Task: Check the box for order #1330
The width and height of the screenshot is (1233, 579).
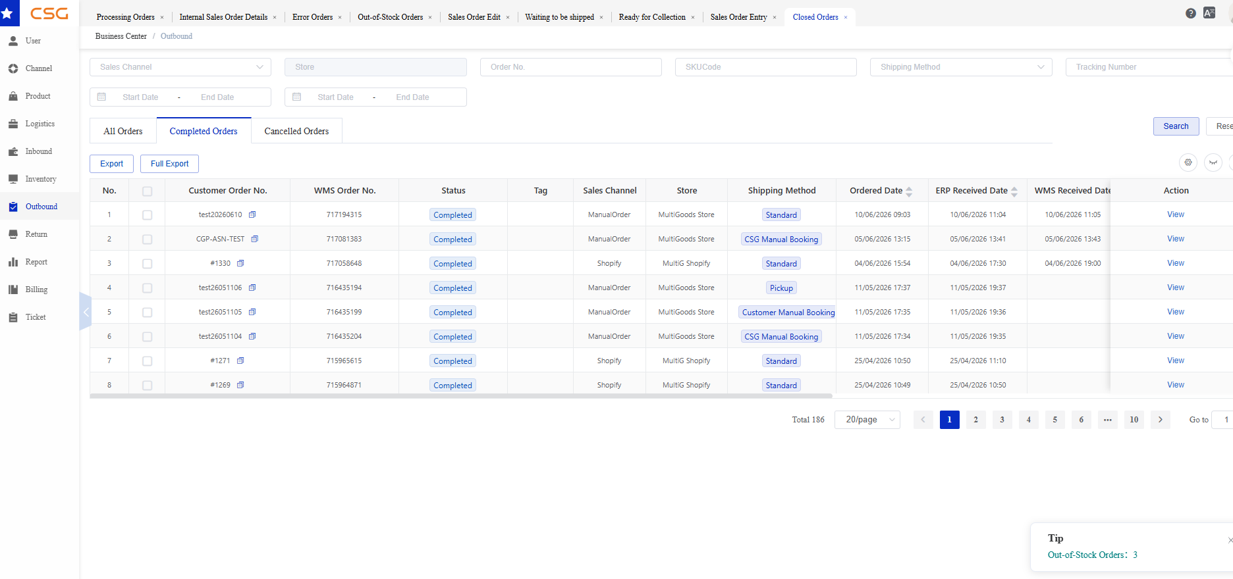Action: [x=147, y=264]
